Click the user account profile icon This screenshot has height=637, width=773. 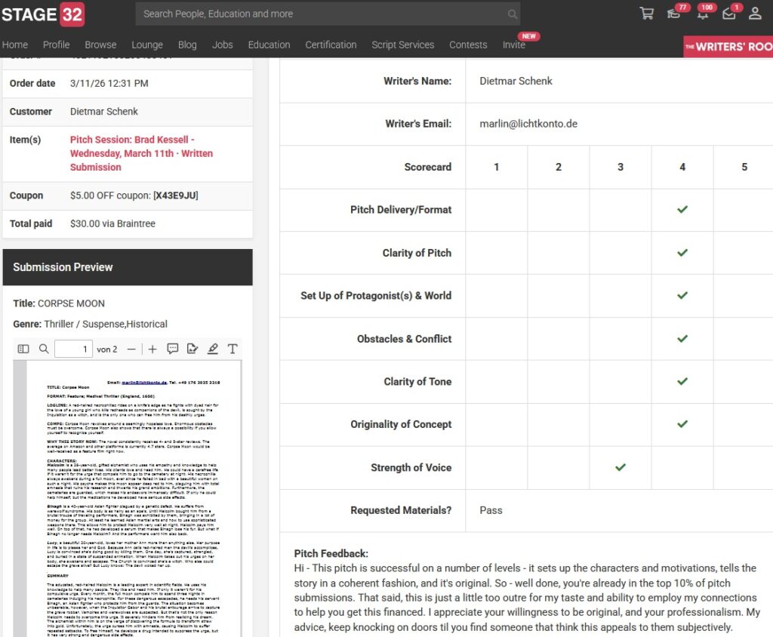(x=755, y=14)
